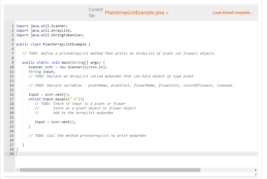This screenshot has height=179, width=267.
Task: Click the closing brace on line 28
Action: tap(17, 149)
